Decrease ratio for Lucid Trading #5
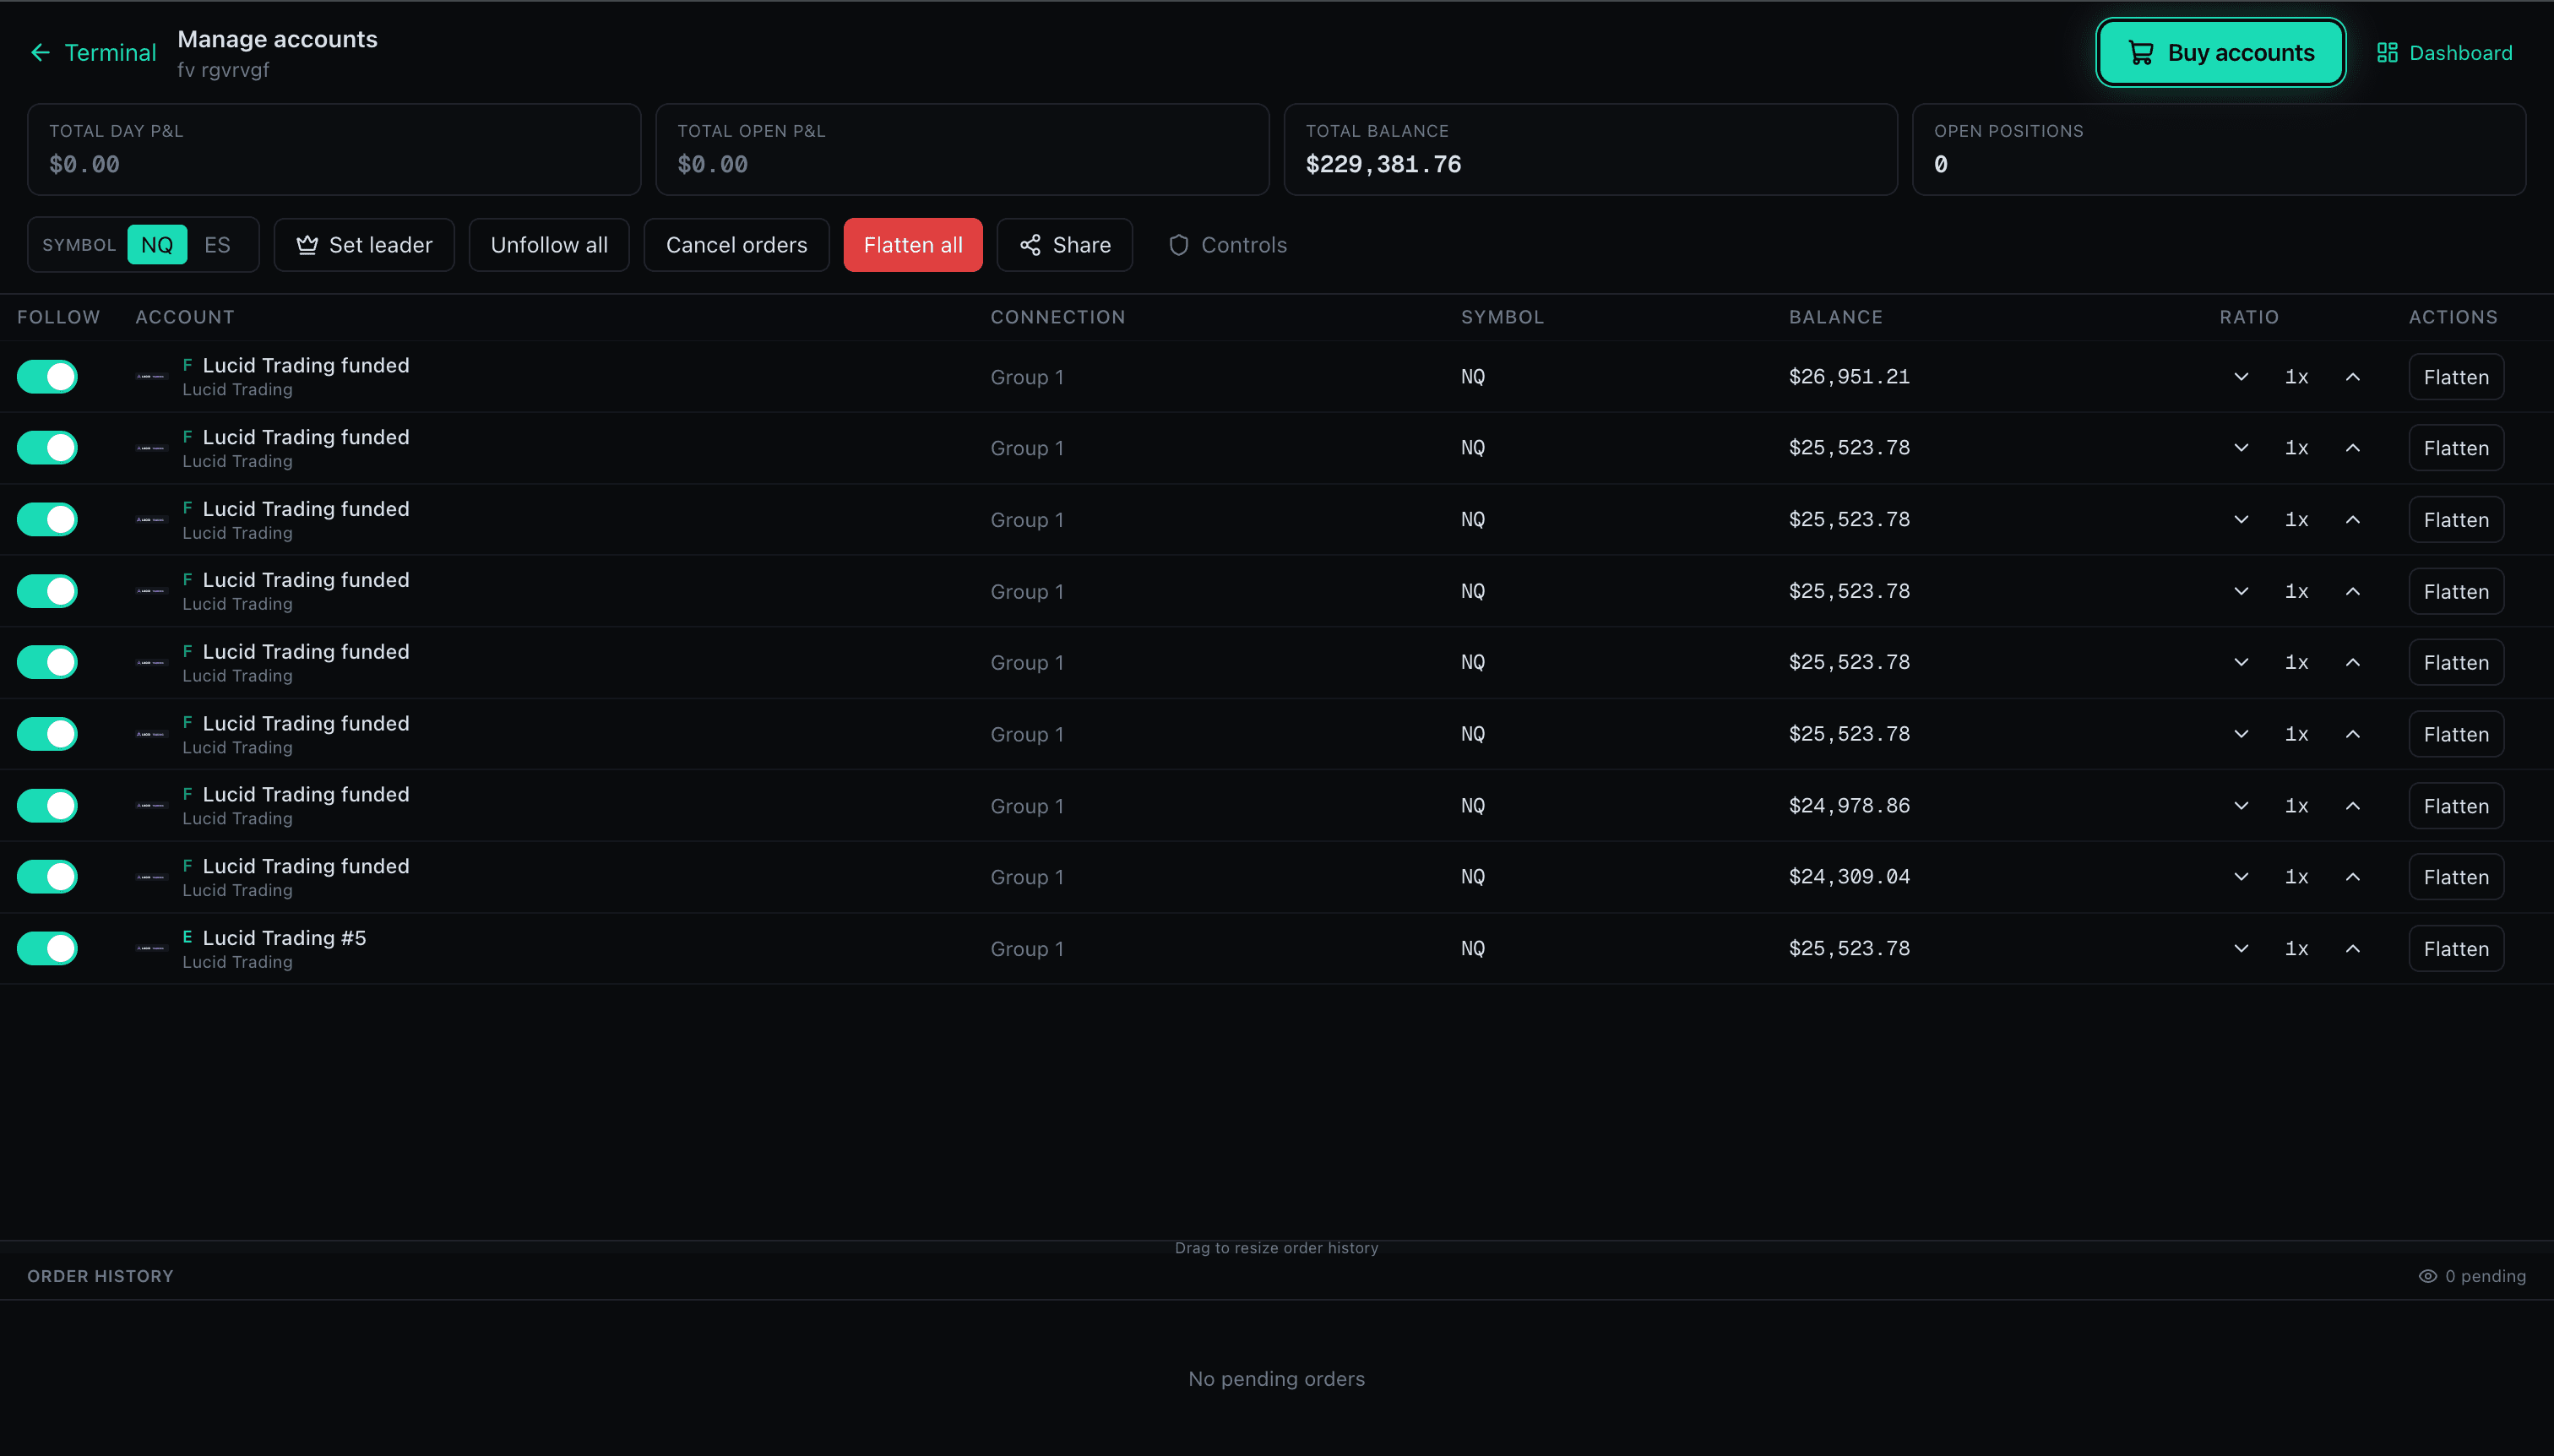Screen dimensions: 2554x1456 (2241, 948)
